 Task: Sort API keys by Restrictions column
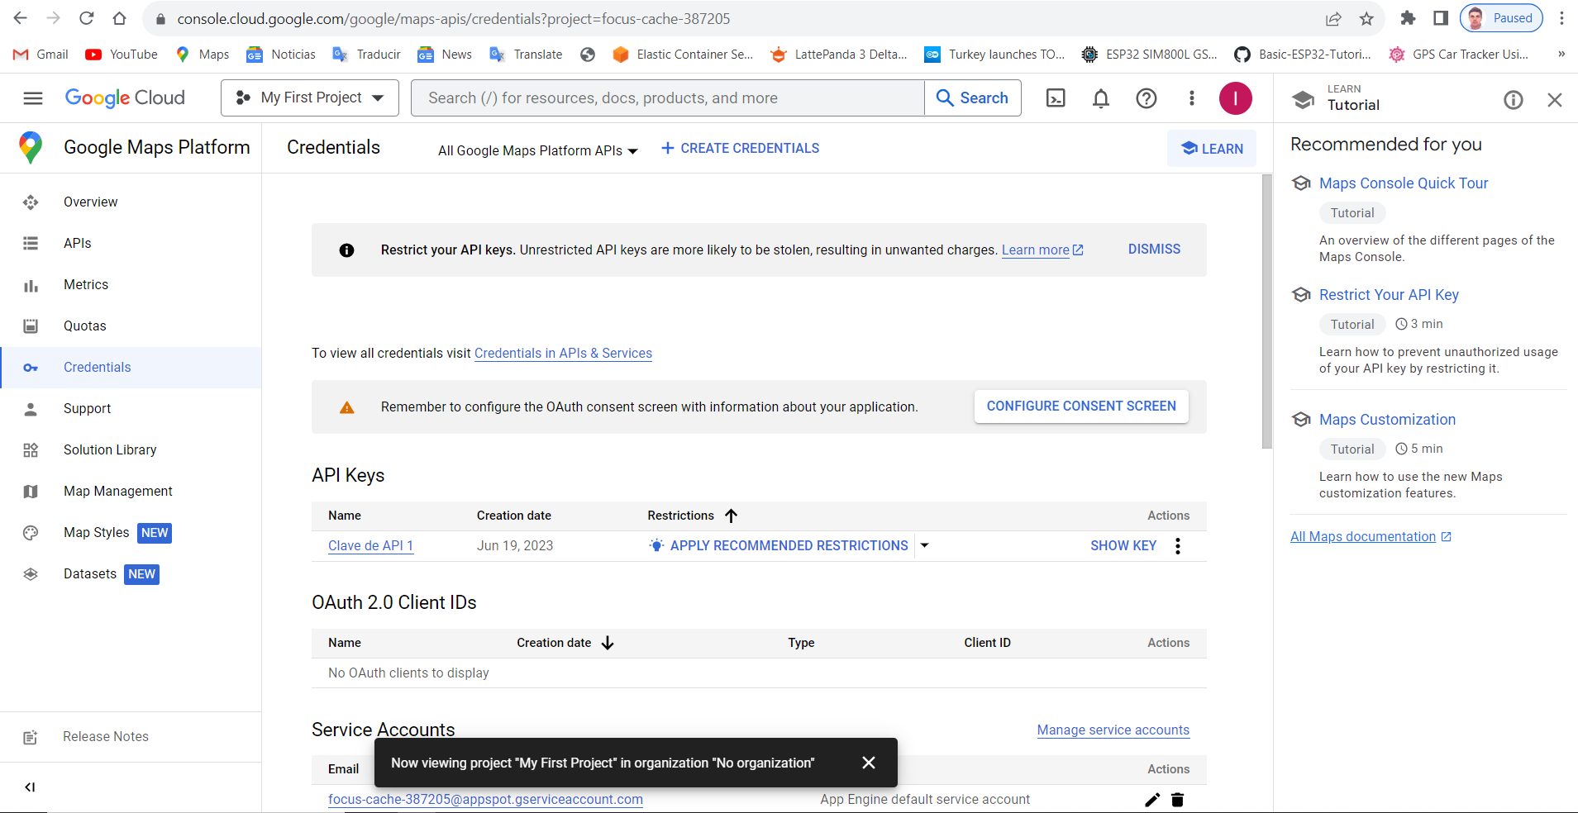pyautogui.click(x=731, y=516)
